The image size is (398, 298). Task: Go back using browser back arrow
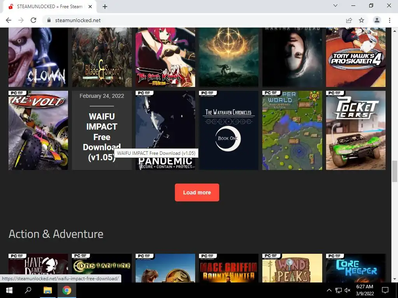click(x=9, y=20)
